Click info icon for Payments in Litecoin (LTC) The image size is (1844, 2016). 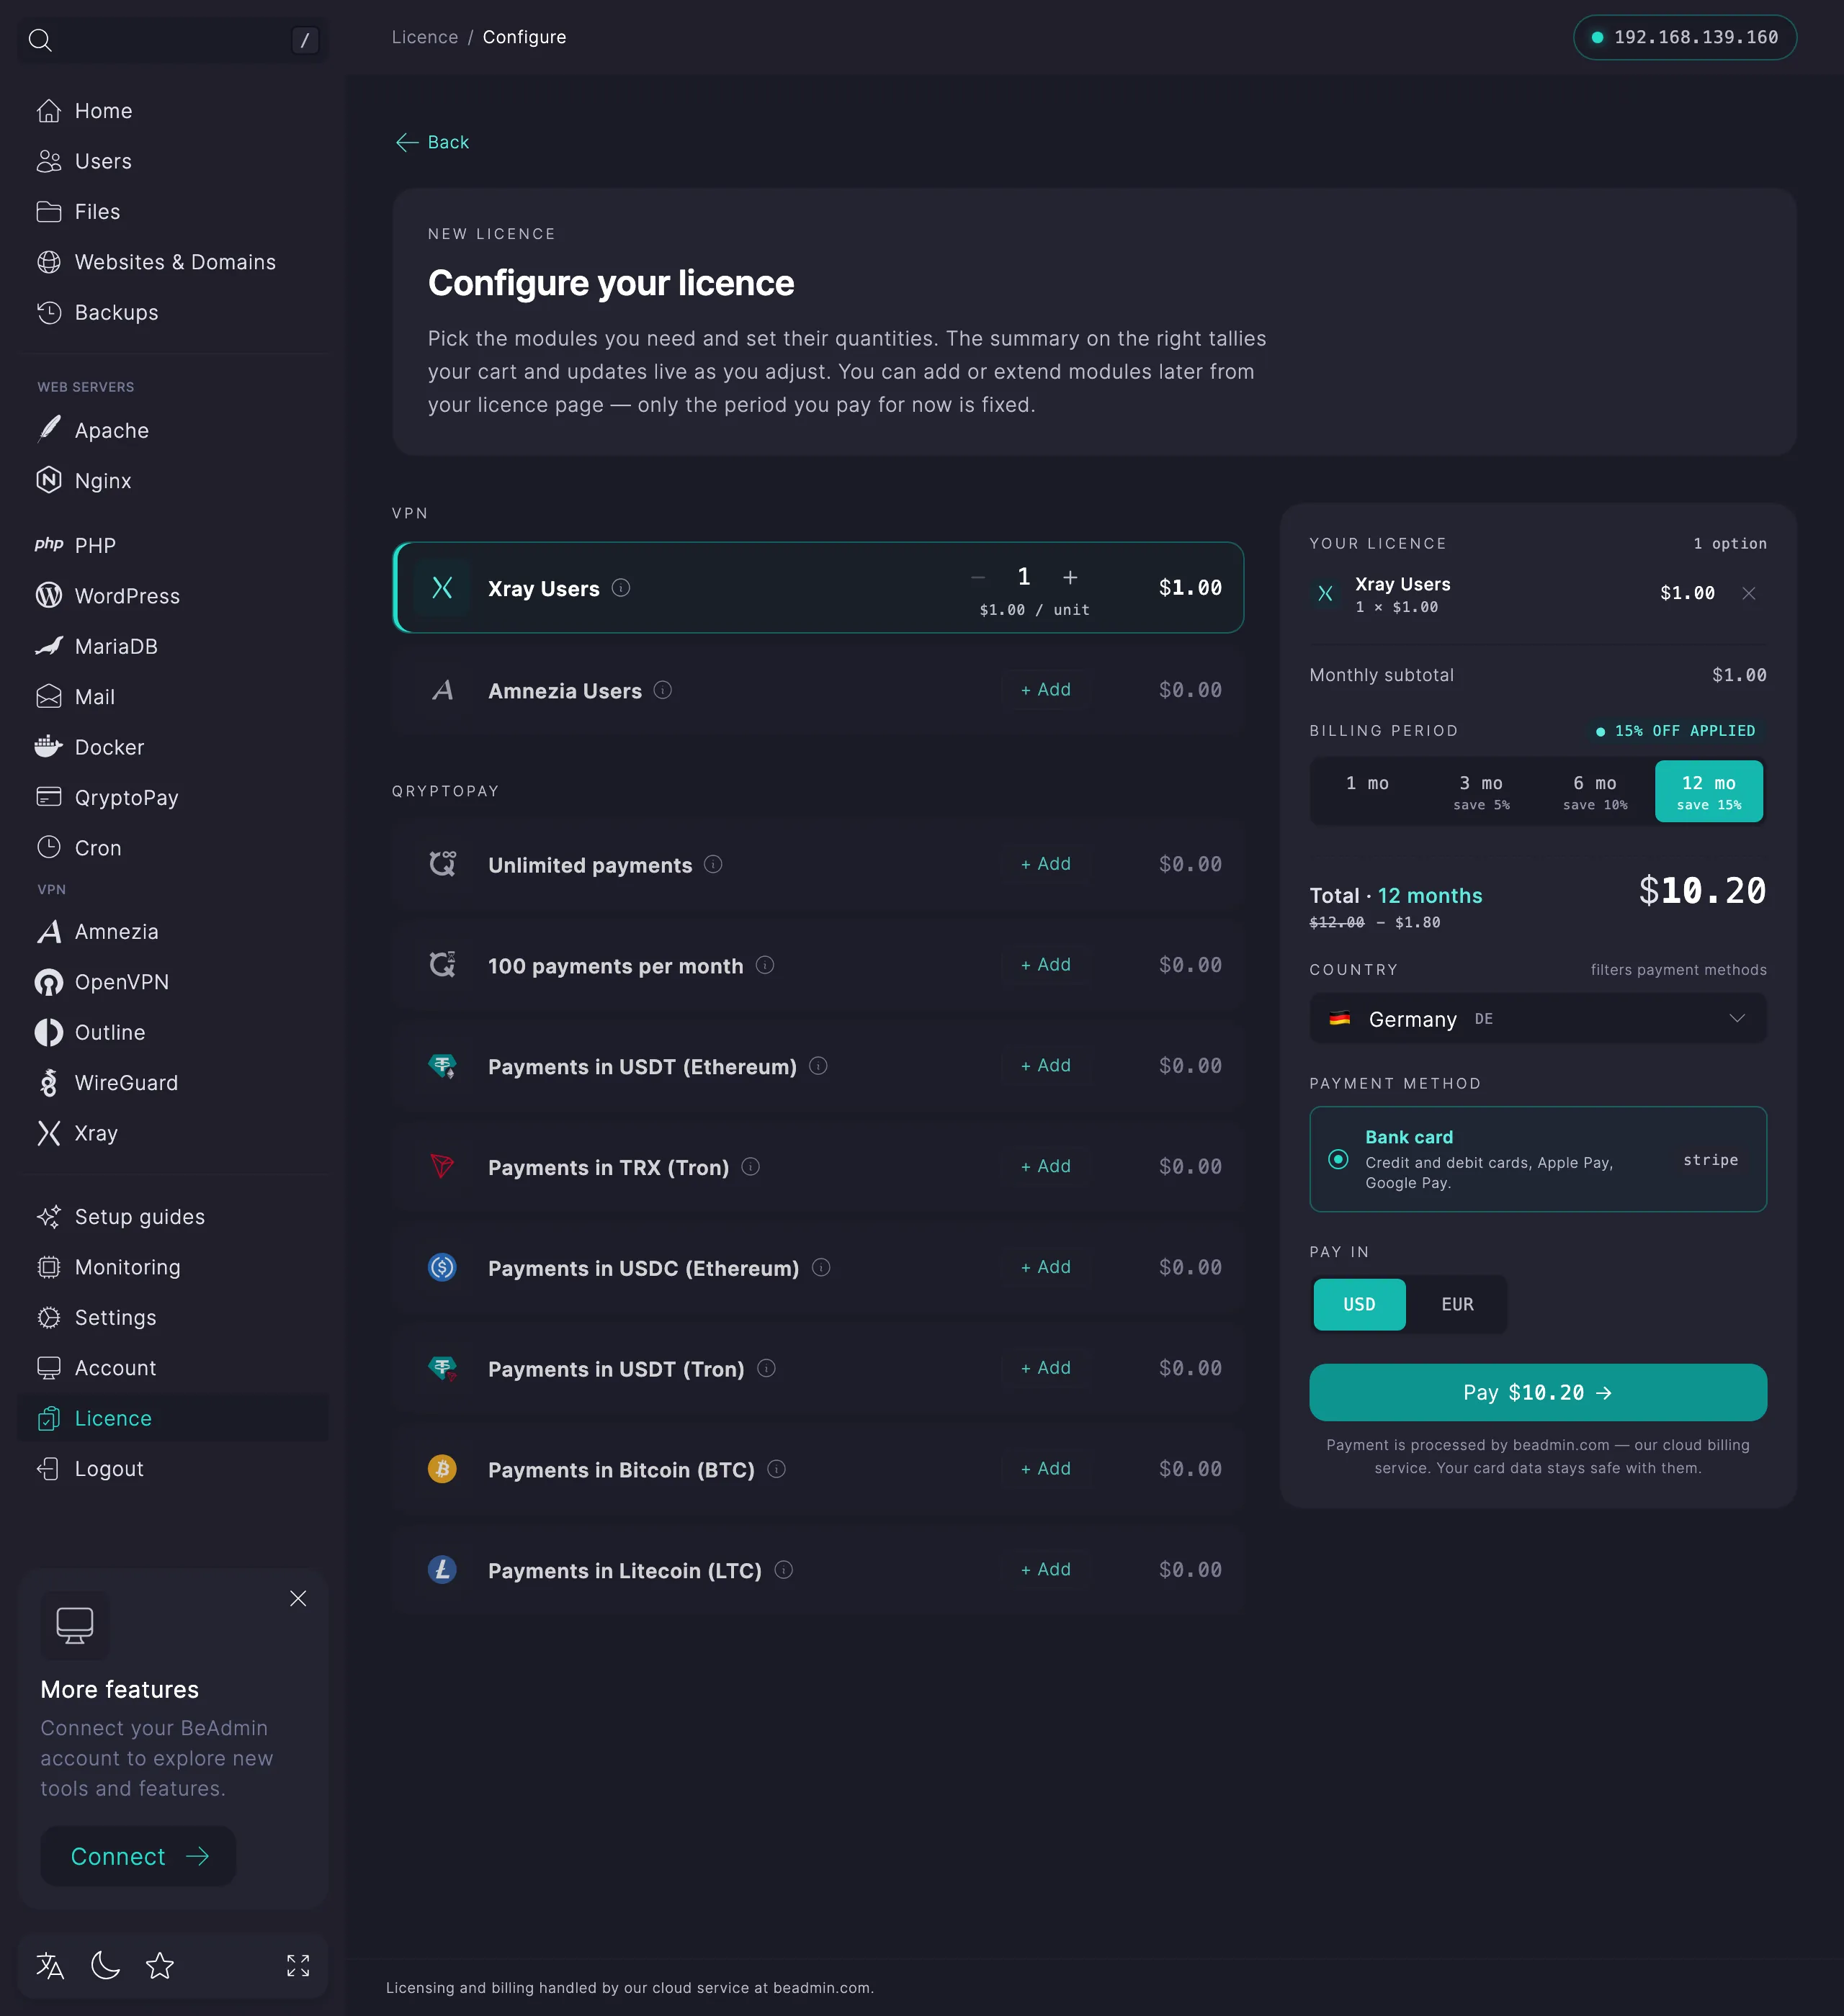(784, 1570)
